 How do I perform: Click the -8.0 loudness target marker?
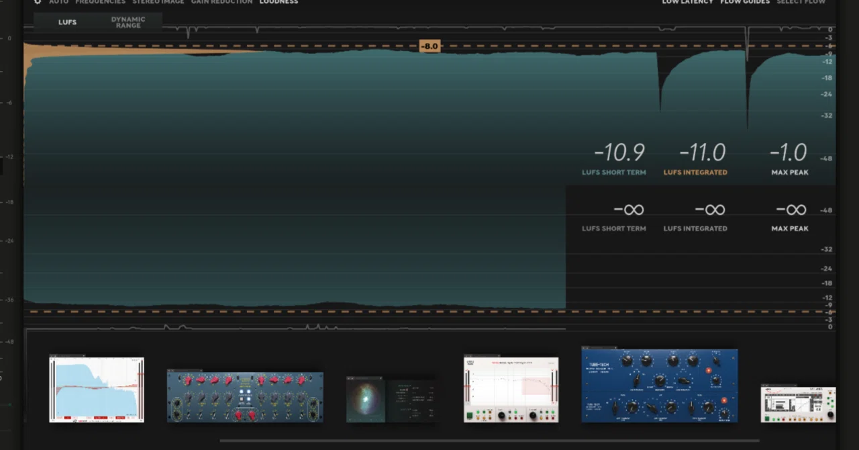coord(429,46)
